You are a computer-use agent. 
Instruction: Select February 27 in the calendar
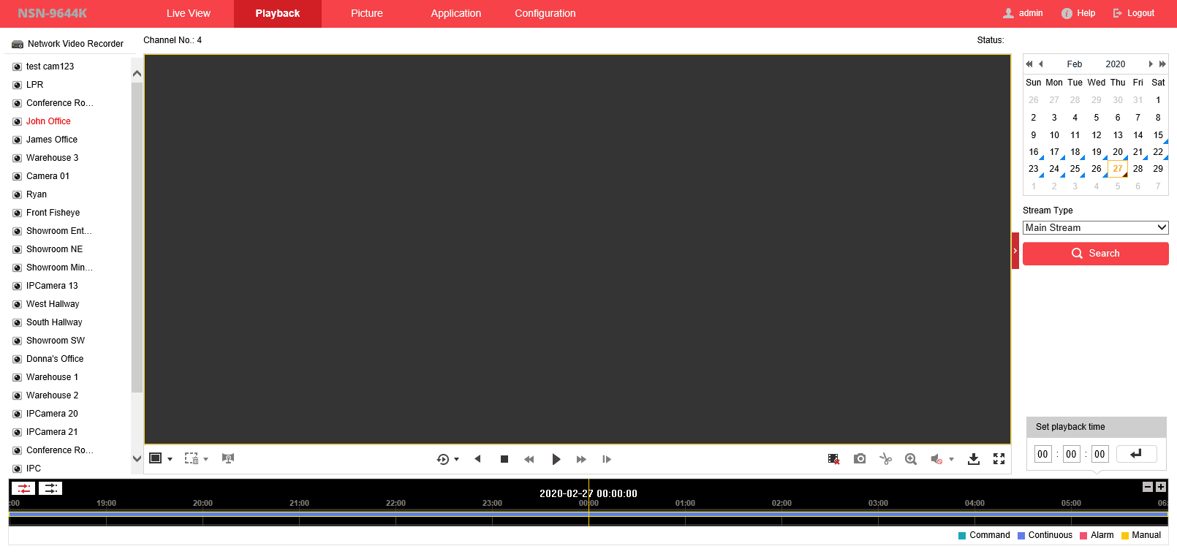click(x=1118, y=169)
